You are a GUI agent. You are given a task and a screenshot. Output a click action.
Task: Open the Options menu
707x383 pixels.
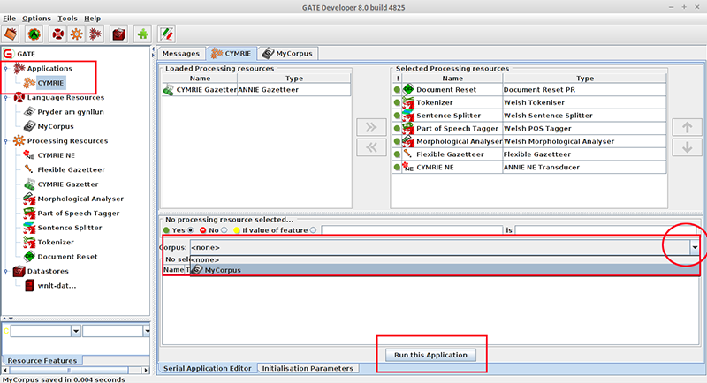point(36,19)
